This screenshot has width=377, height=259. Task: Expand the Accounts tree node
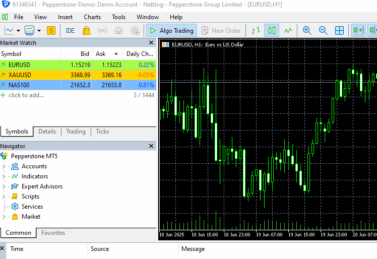pyautogui.click(x=4, y=166)
